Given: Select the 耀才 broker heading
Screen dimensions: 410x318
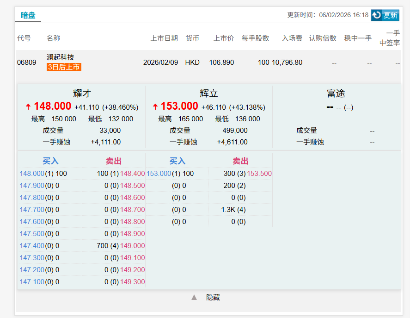Looking at the screenshot, I should (82, 94).
